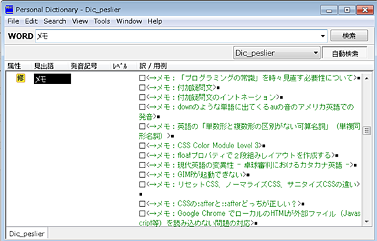
Task: Click the scrollbar thumb in results list
Action: point(367,131)
